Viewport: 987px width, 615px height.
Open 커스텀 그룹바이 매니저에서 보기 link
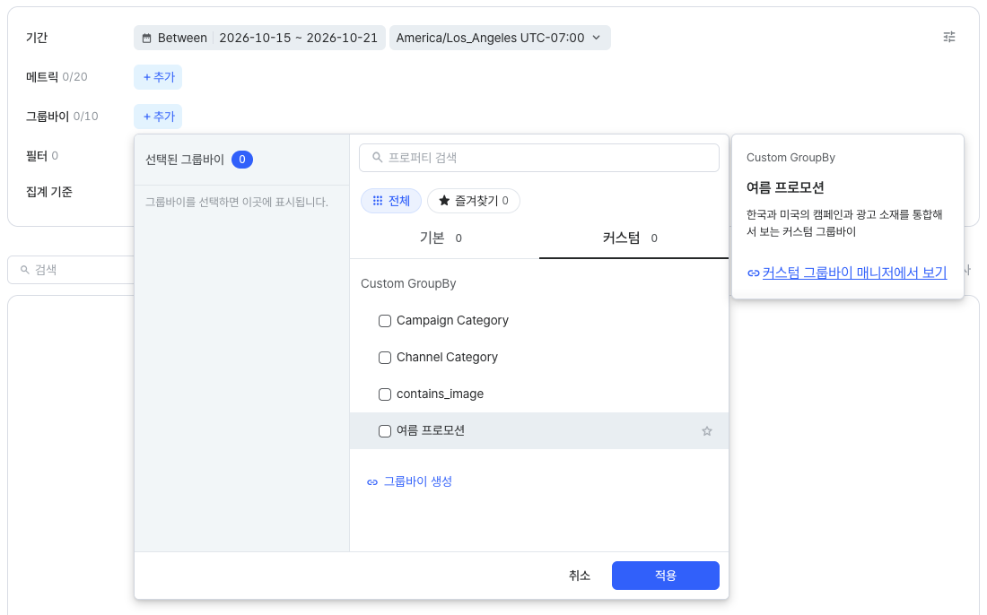click(854, 273)
